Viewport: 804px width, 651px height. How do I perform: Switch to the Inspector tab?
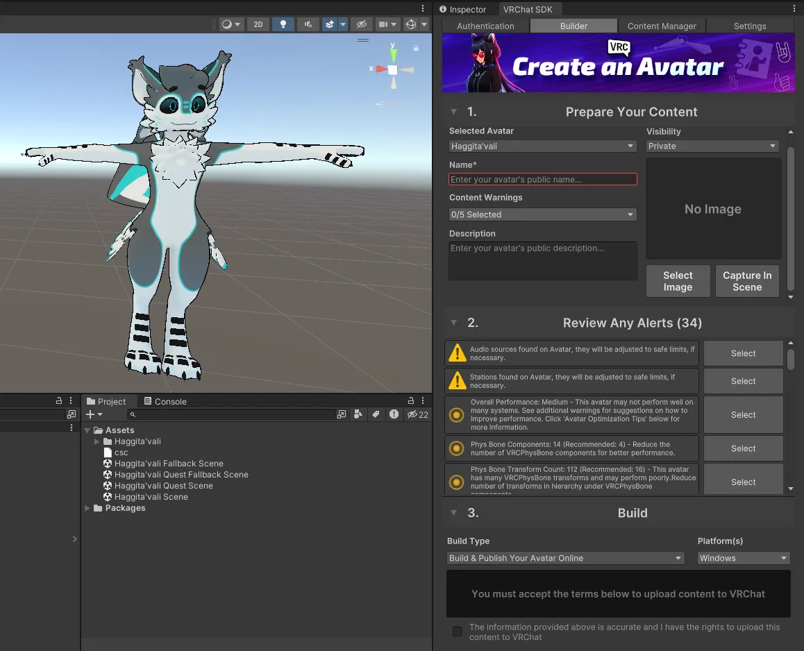462,9
